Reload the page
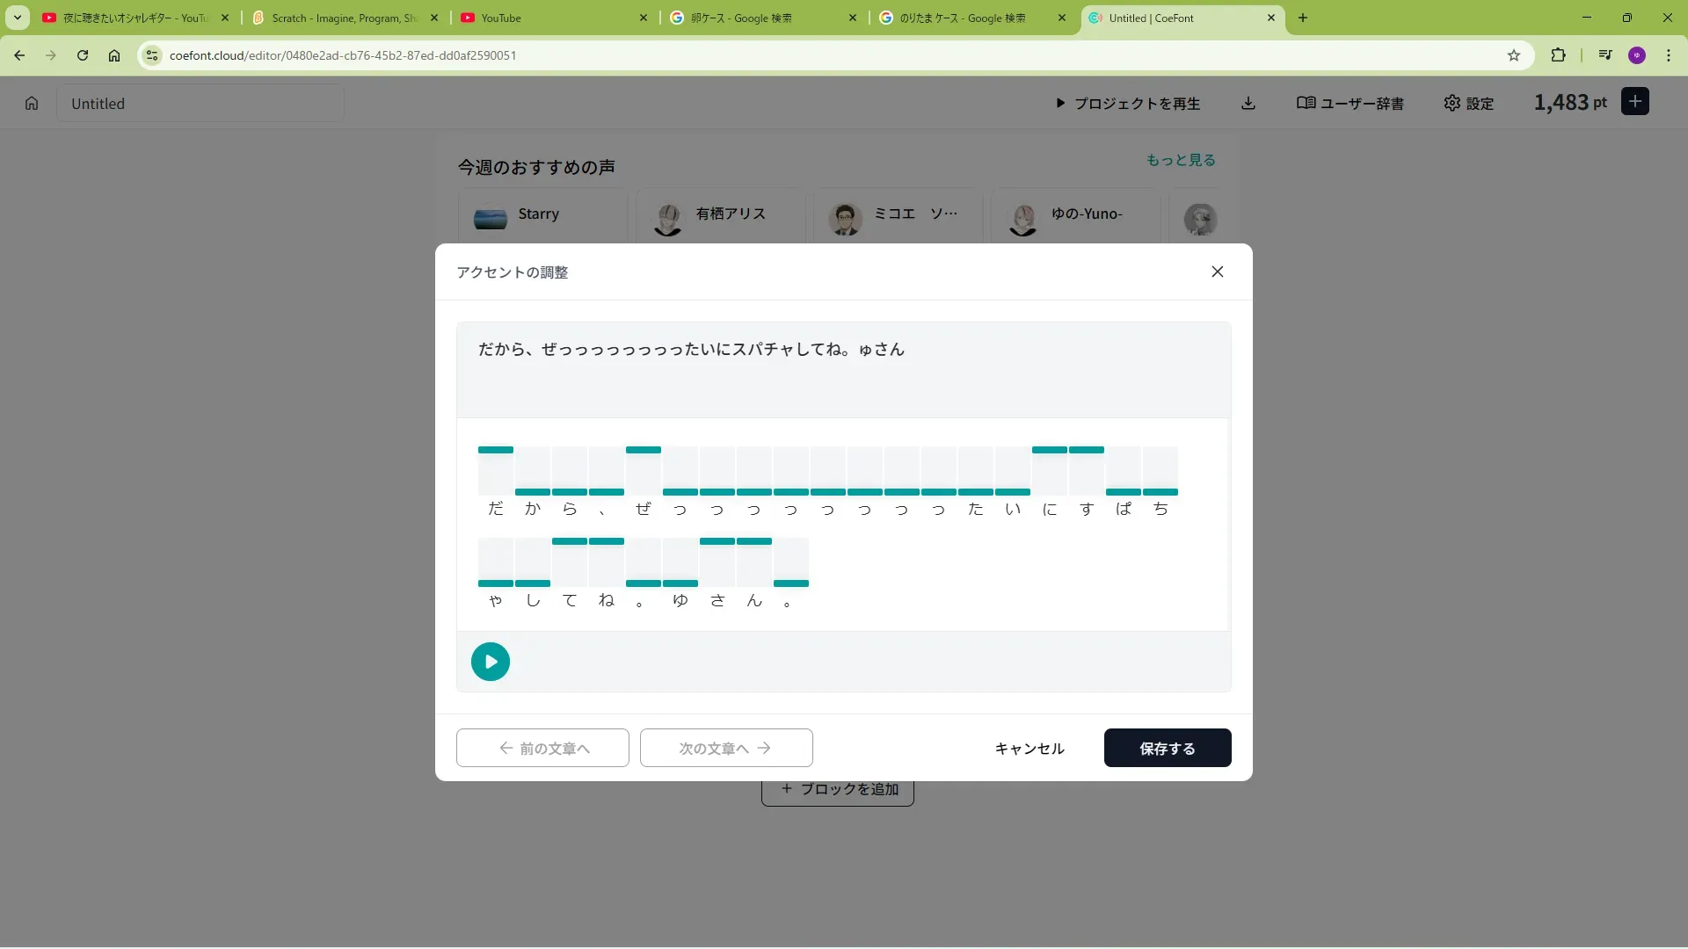The image size is (1688, 949). pyautogui.click(x=83, y=55)
